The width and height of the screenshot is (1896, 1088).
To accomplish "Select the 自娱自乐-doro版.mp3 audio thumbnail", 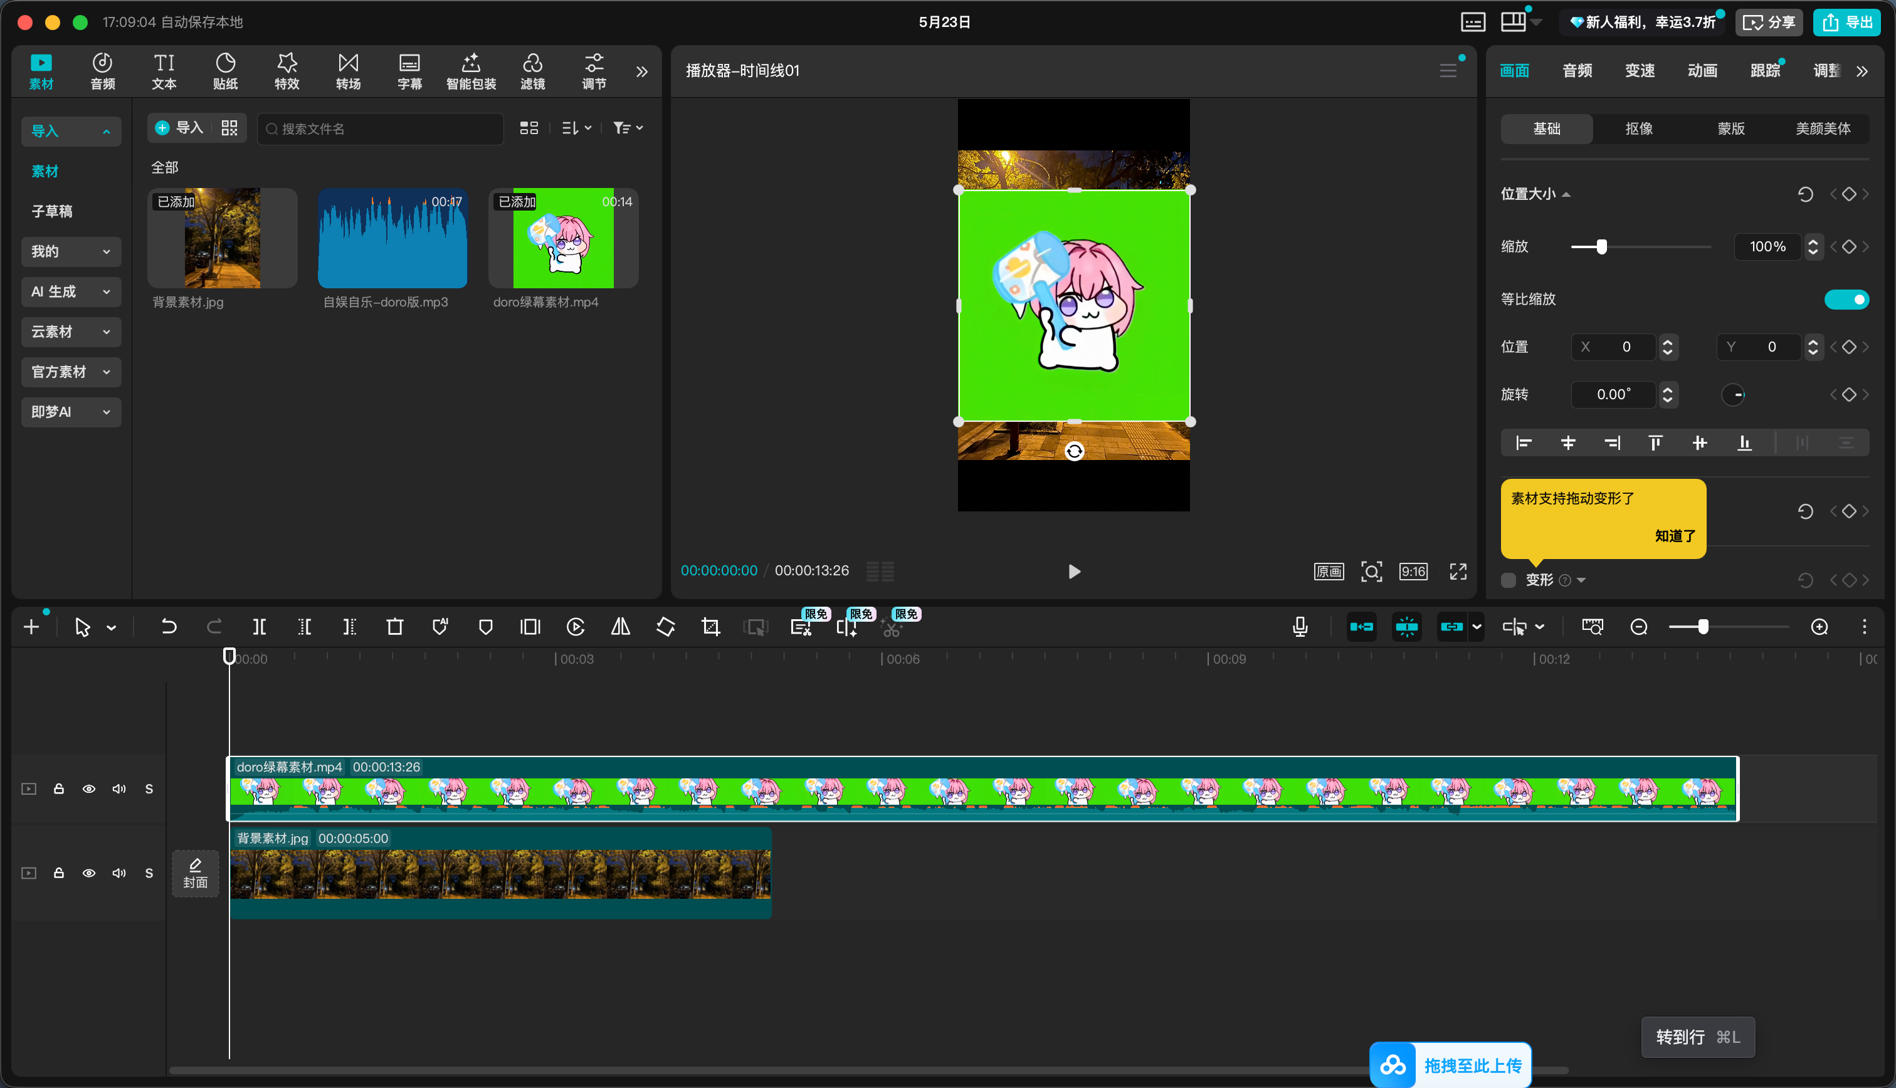I will (x=392, y=238).
